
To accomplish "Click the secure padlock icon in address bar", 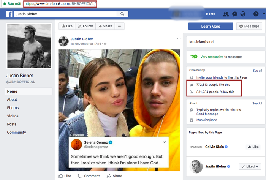I will [5, 3].
